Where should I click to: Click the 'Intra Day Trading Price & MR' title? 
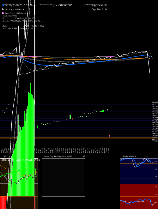pos(58,156)
